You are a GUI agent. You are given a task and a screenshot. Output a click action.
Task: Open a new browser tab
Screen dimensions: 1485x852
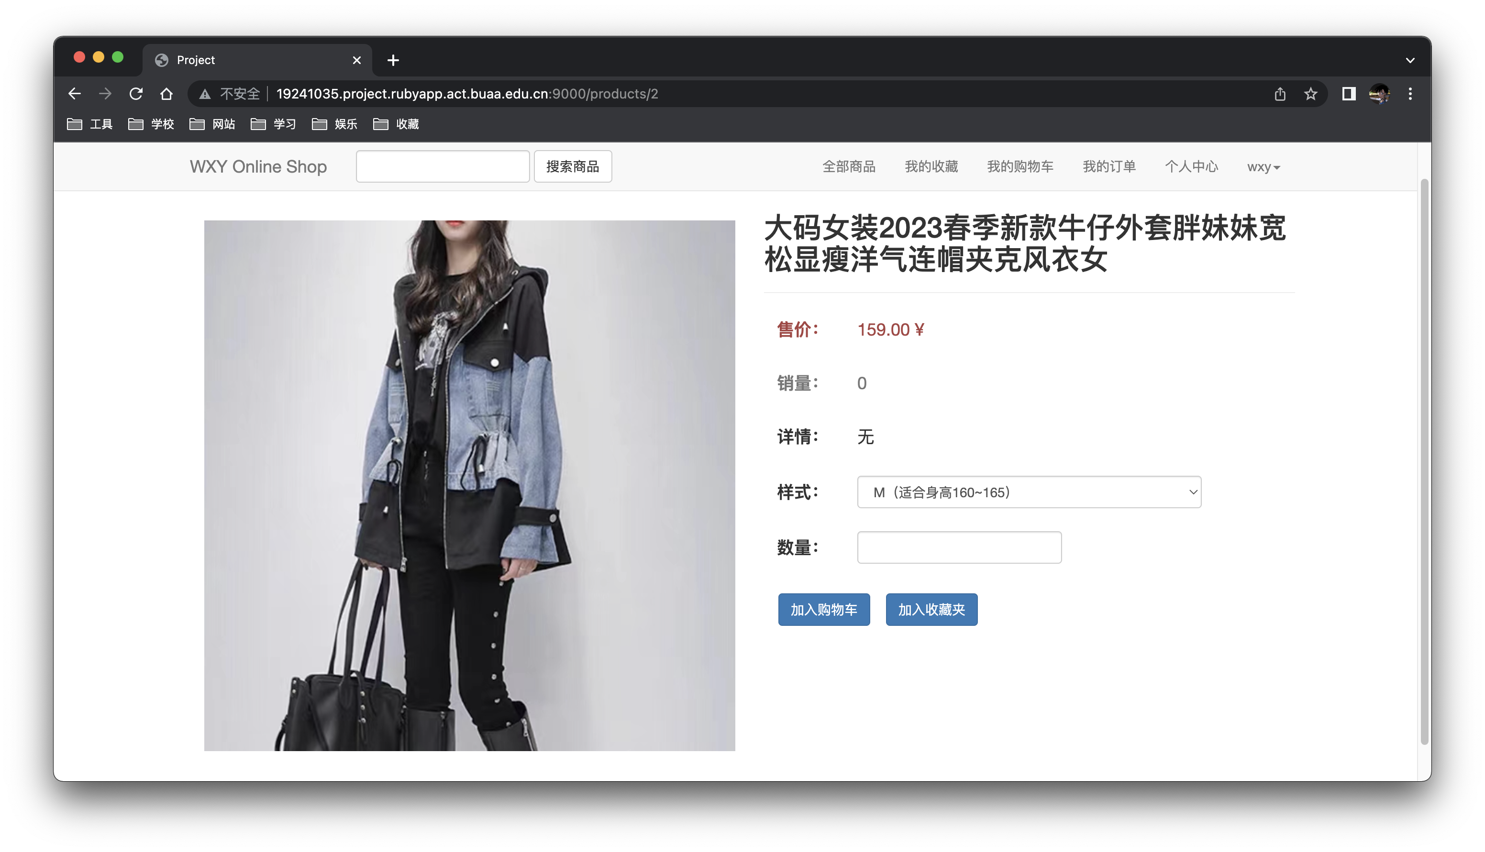click(393, 60)
